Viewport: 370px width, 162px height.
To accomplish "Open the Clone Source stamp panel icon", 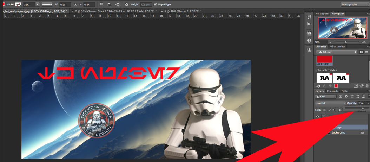I will tap(309, 50).
